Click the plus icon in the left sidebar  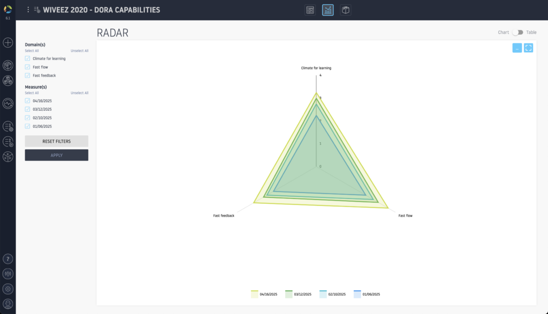pos(8,42)
